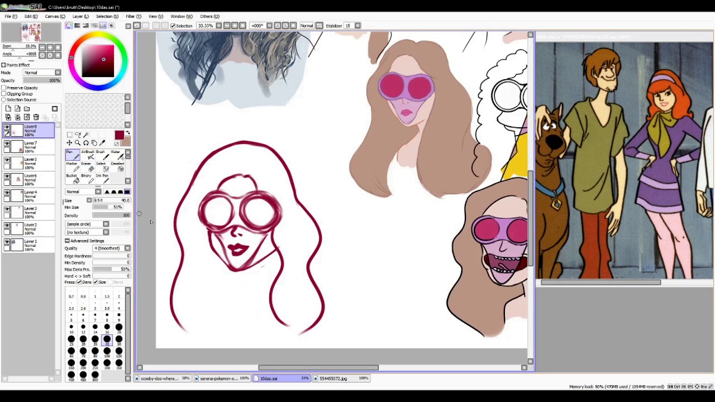Activate the move layer tool
The image size is (715, 402).
[70, 143]
